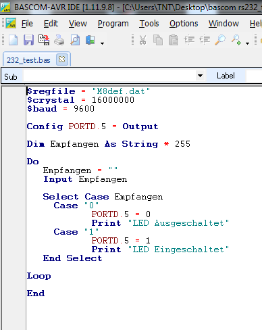This screenshot has height=330, width=262.
Task: Click the Save As icon
Action: [x=44, y=40]
